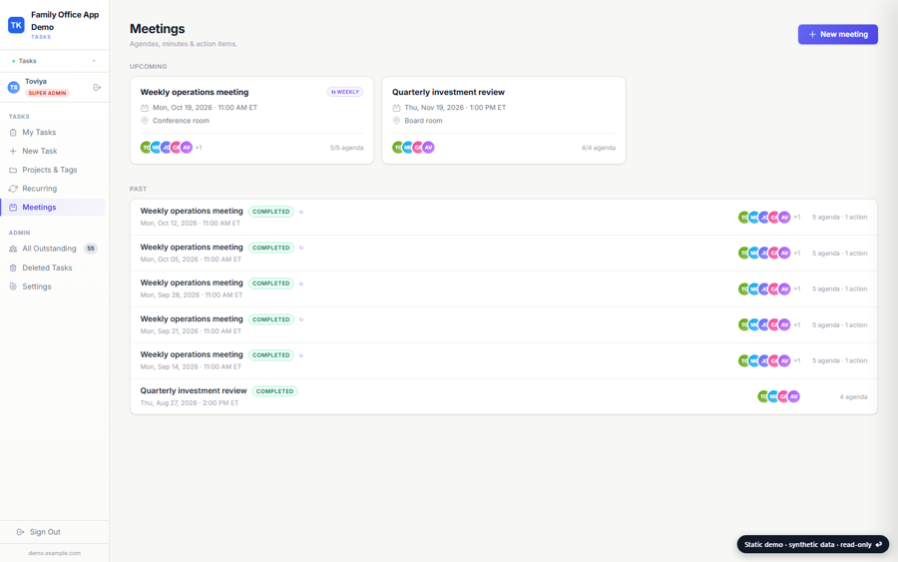Open the Sep 14 Weekly operations meeting
Screen dimensions: 898x562
[504, 361]
